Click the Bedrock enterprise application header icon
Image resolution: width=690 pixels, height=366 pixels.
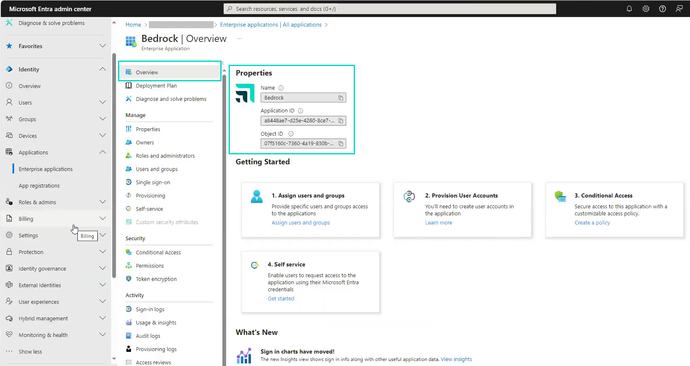coord(131,41)
